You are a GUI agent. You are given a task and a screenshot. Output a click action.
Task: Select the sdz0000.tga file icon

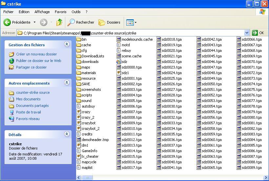[x=119, y=67]
